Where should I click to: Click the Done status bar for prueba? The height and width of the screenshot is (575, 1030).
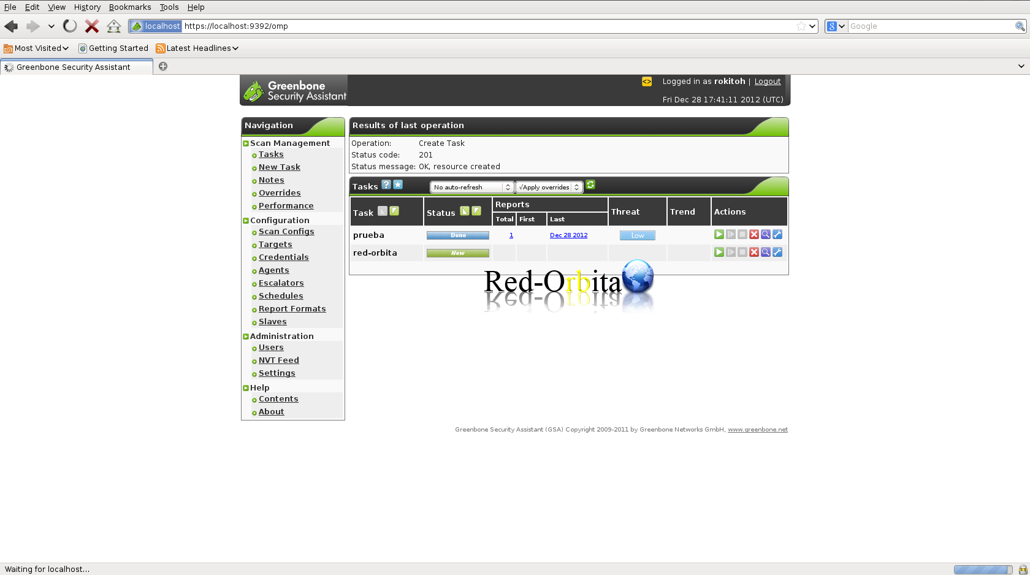click(457, 235)
